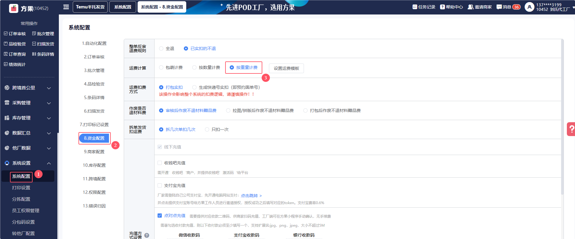The height and width of the screenshot is (239, 575).
Task: Select 只扣一次 shipping deduction option
Action: (207, 129)
